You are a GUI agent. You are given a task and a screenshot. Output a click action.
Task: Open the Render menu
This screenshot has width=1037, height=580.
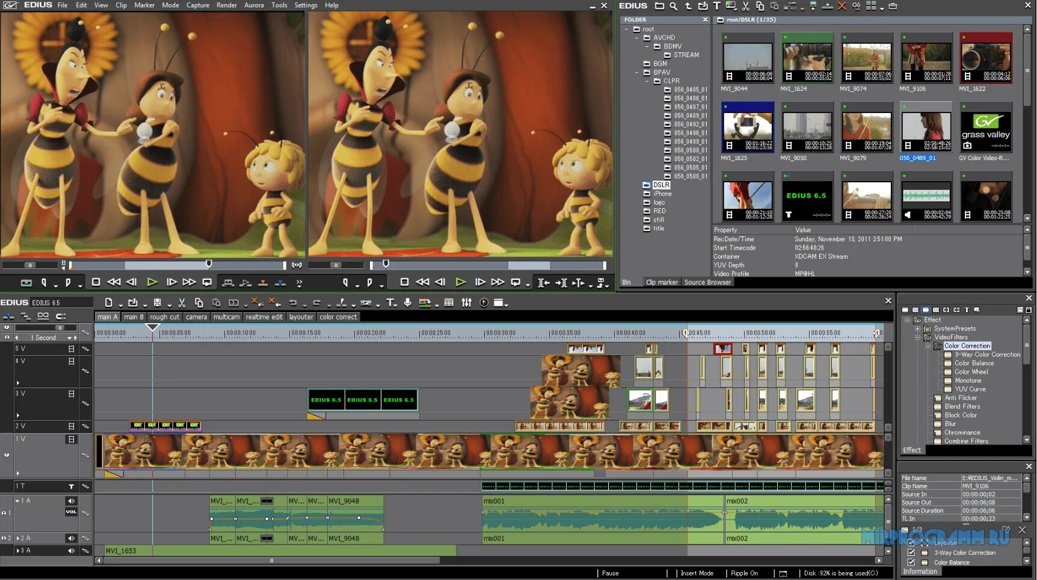pos(227,5)
